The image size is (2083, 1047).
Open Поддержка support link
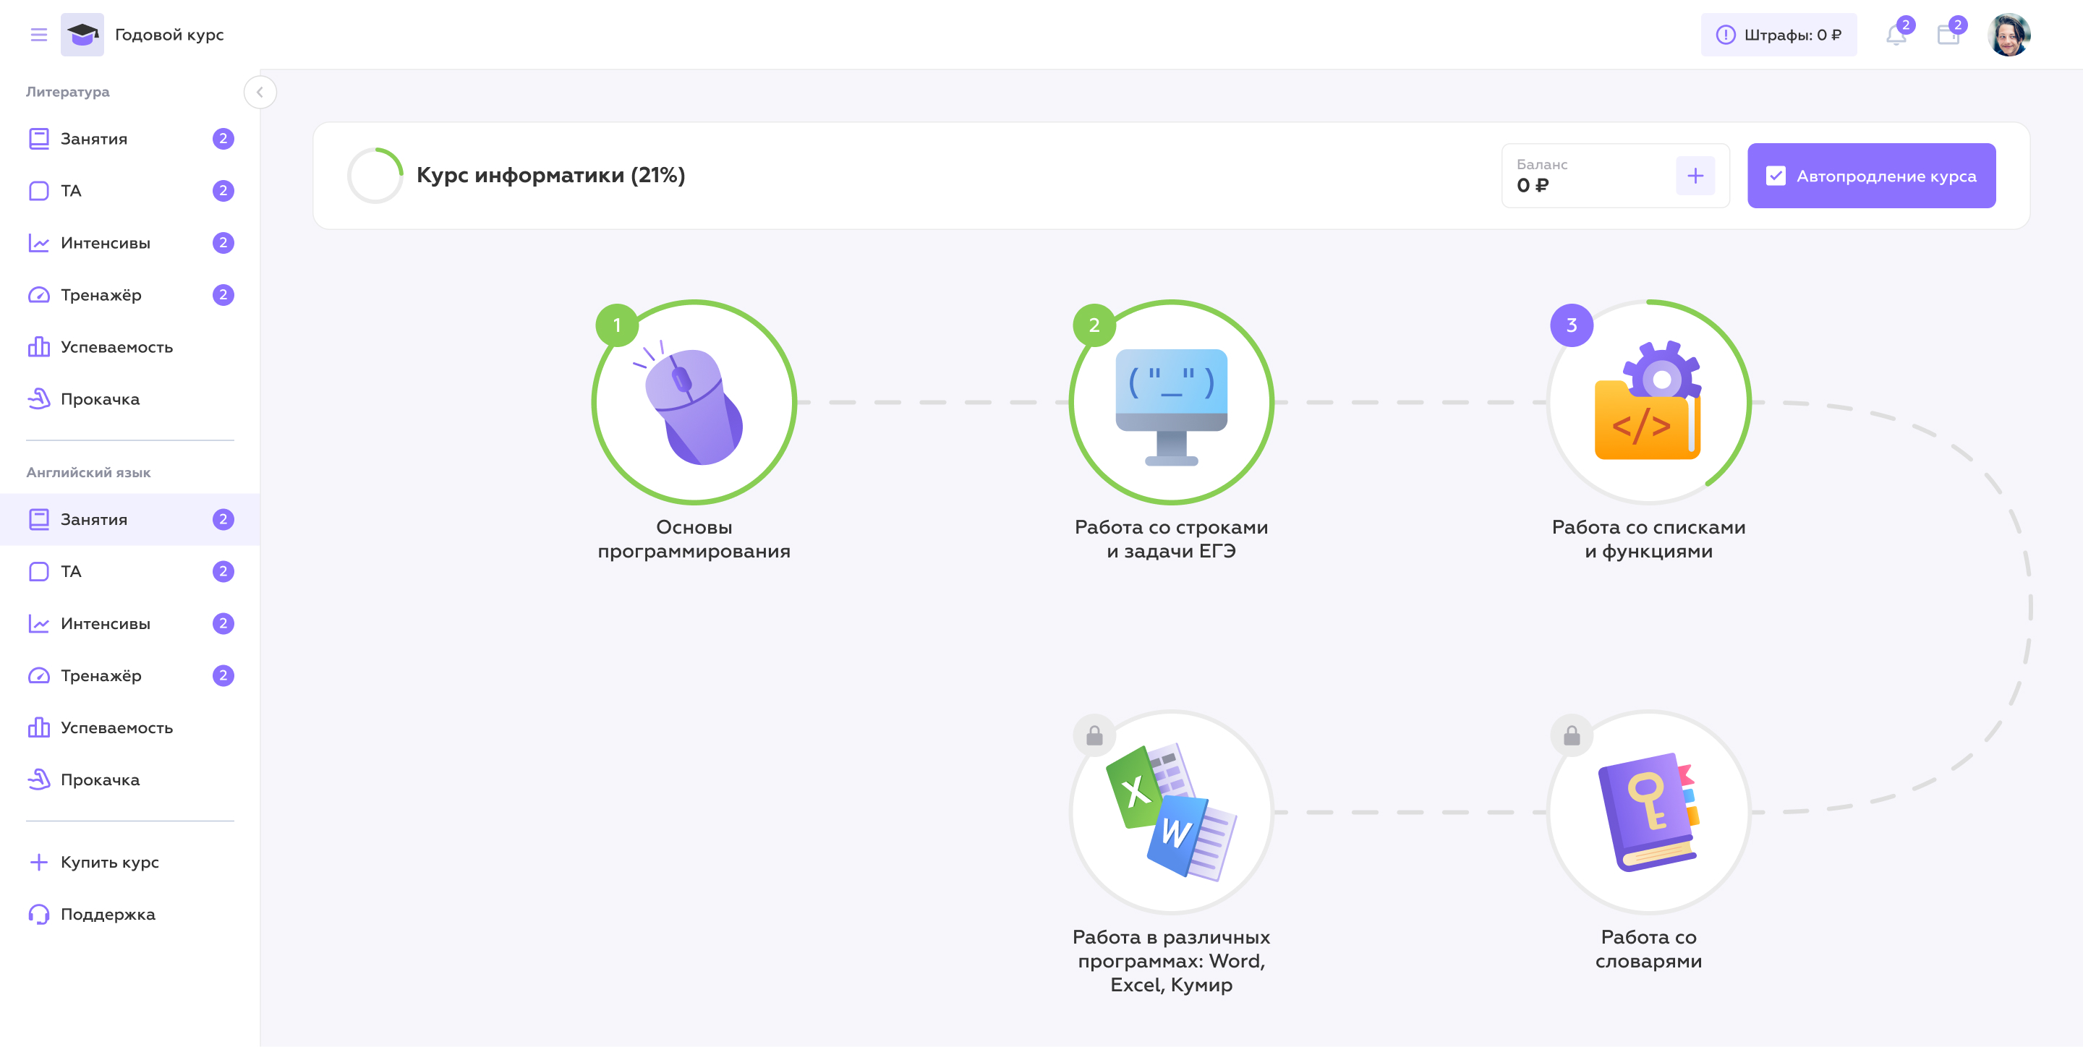click(x=108, y=915)
